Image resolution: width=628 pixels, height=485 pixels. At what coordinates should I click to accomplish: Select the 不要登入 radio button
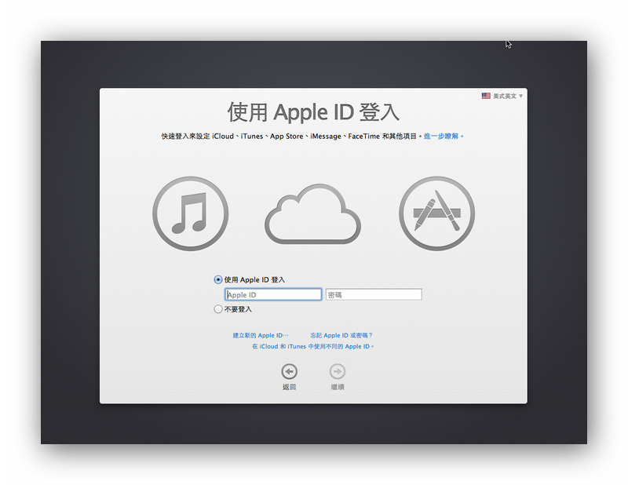[x=218, y=309]
